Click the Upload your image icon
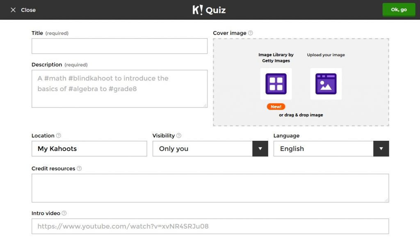Image resolution: width=420 pixels, height=245 pixels. (x=326, y=84)
